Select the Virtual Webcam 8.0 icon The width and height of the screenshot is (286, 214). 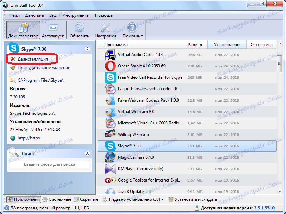tap(110, 112)
